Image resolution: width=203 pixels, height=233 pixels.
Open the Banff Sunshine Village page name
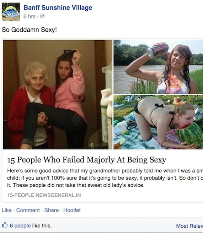[58, 7]
